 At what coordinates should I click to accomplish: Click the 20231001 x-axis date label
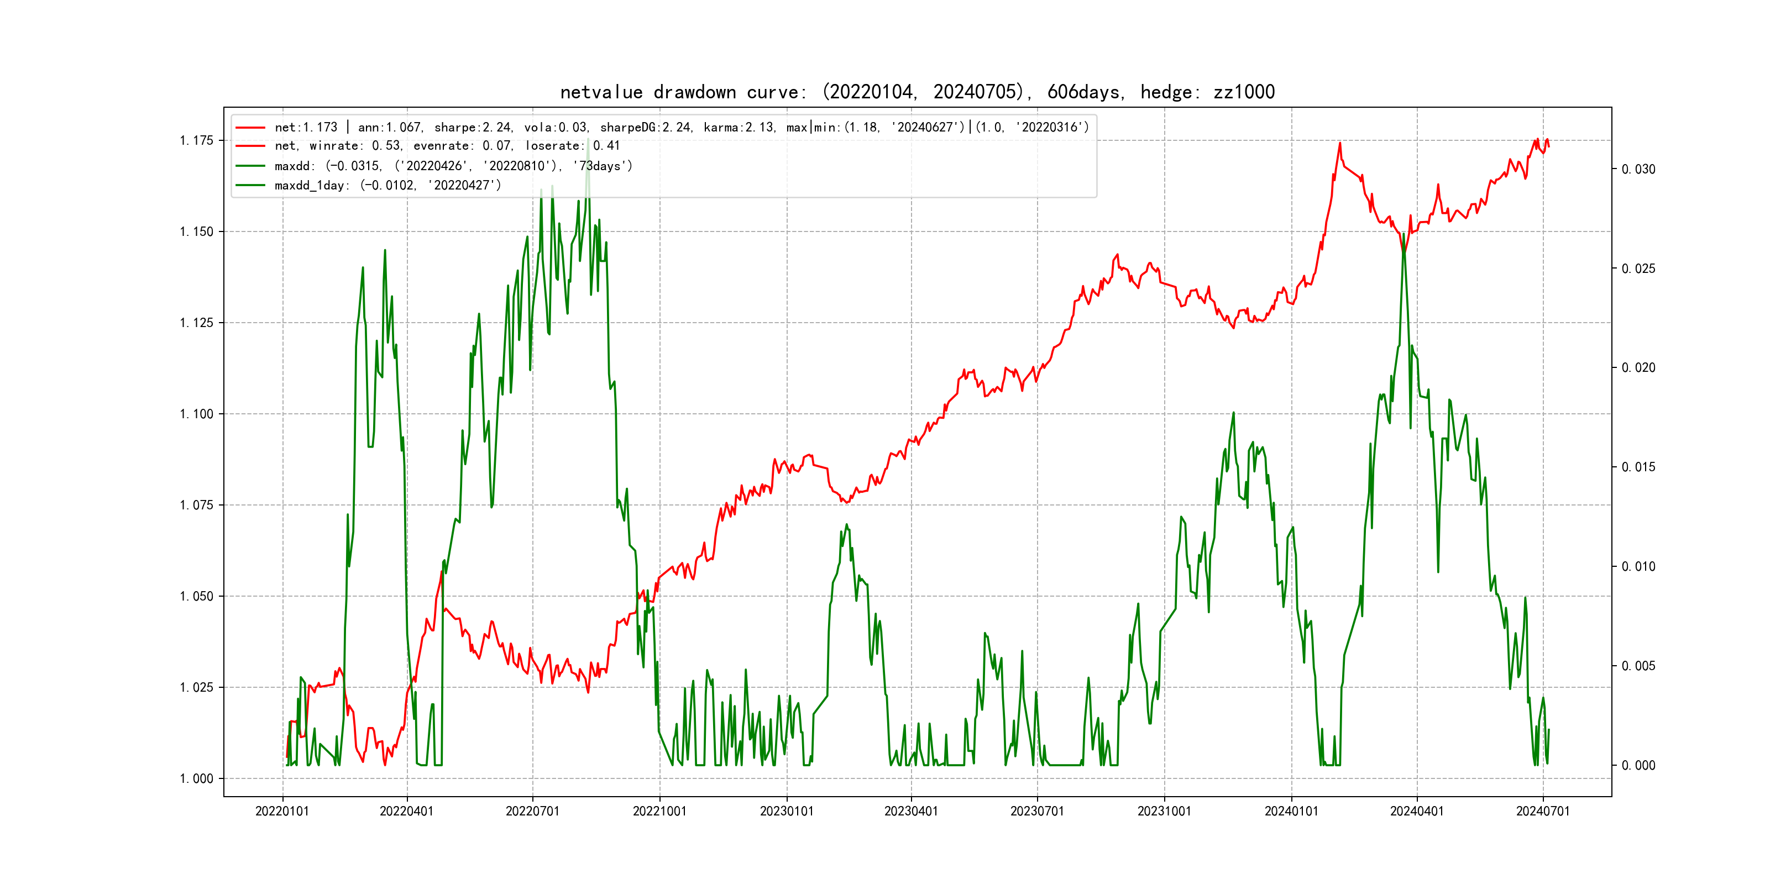1164,812
